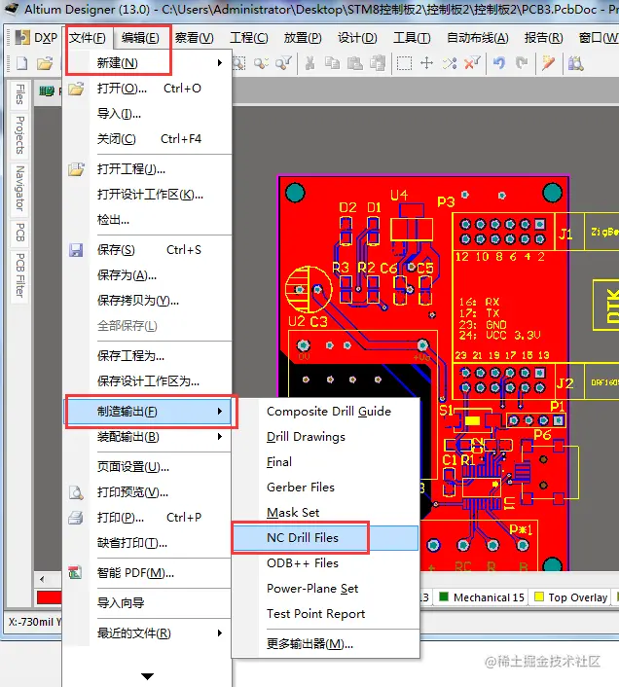This screenshot has width=619, height=687.
Task: Open the 察看(V) menu
Action: pos(194,38)
